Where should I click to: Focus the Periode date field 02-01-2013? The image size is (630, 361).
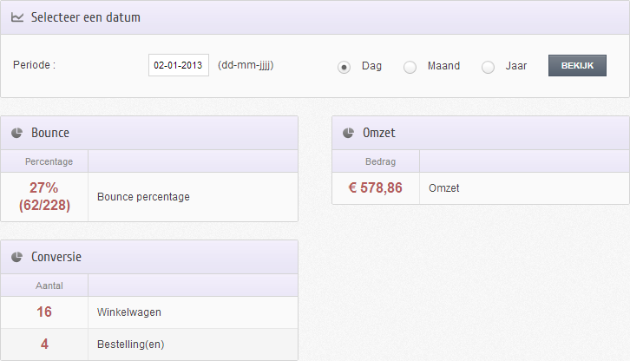[x=179, y=65]
